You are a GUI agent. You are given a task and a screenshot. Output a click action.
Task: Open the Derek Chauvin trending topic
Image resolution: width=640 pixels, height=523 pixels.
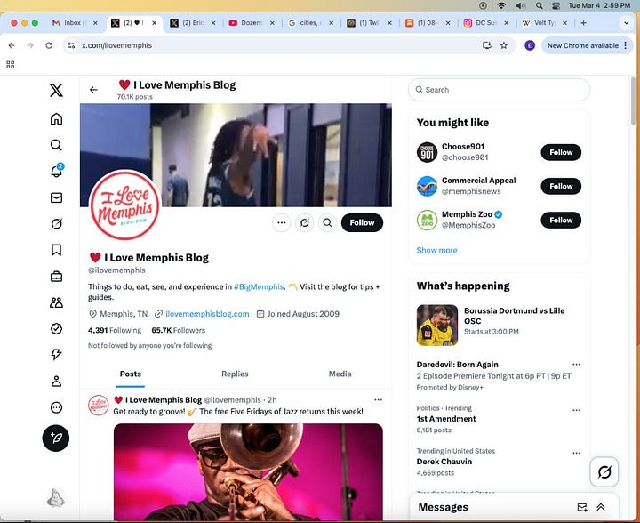pyautogui.click(x=444, y=462)
